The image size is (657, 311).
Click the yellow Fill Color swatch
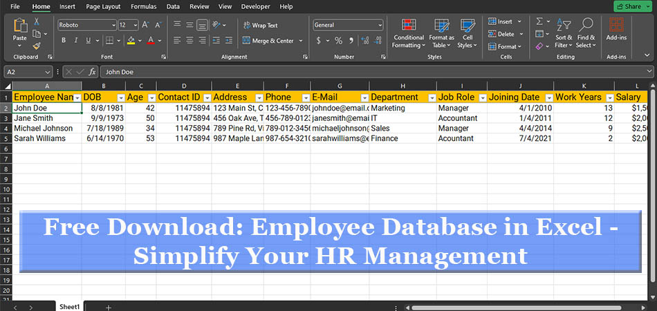click(131, 41)
